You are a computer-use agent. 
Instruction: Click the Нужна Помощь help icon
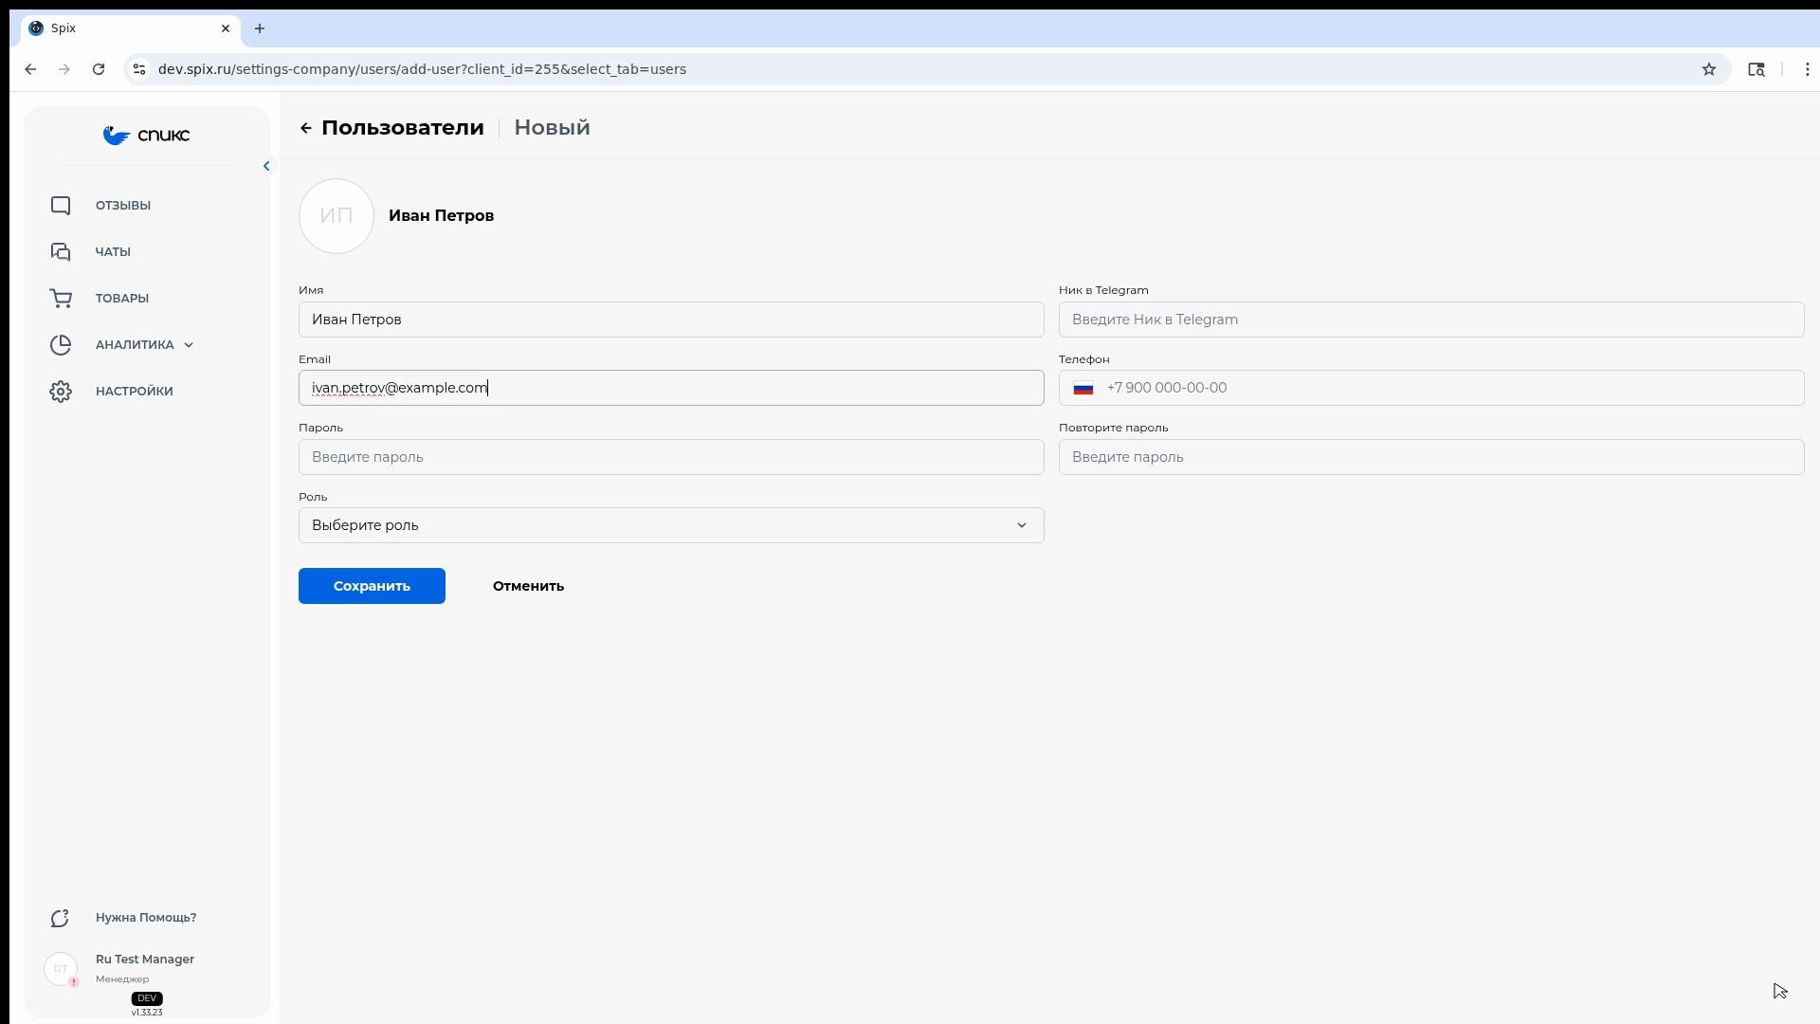click(x=61, y=918)
